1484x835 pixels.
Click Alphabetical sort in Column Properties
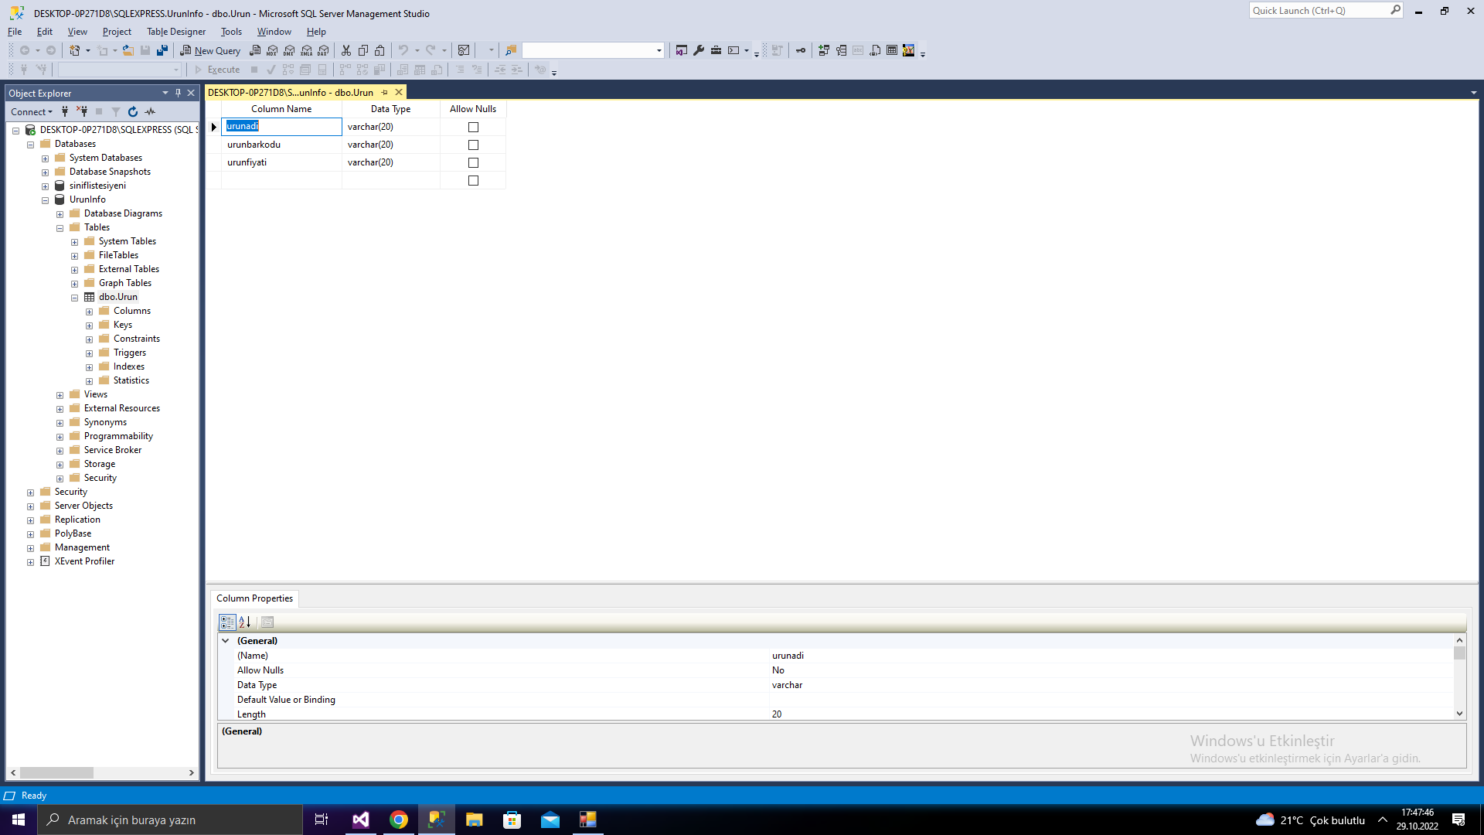(245, 622)
